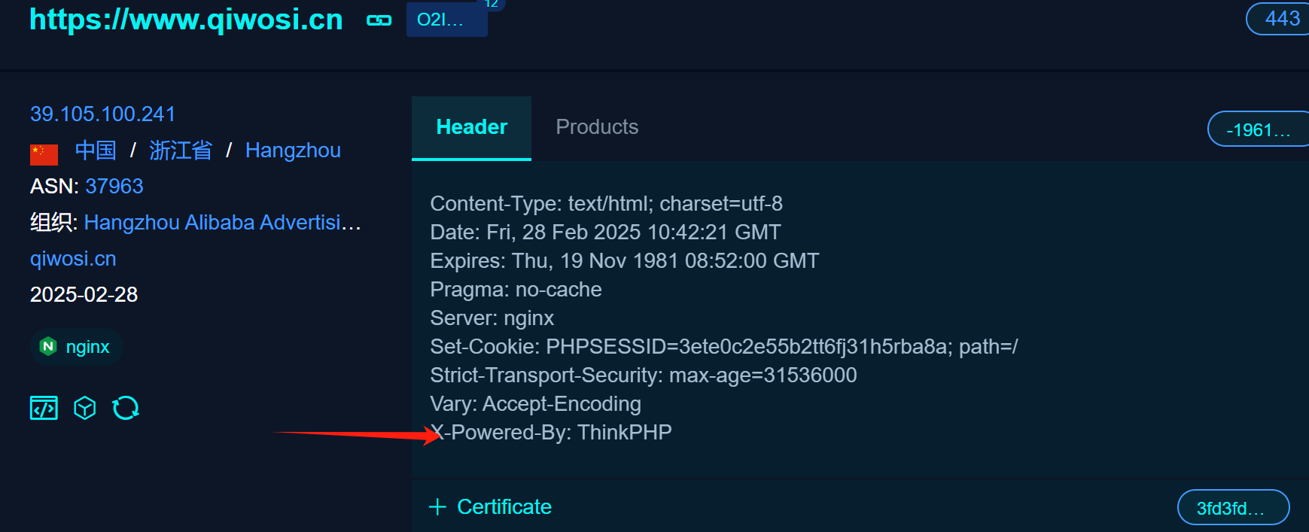1309x532 pixels.
Task: Filter by country 中国
Action: click(96, 150)
